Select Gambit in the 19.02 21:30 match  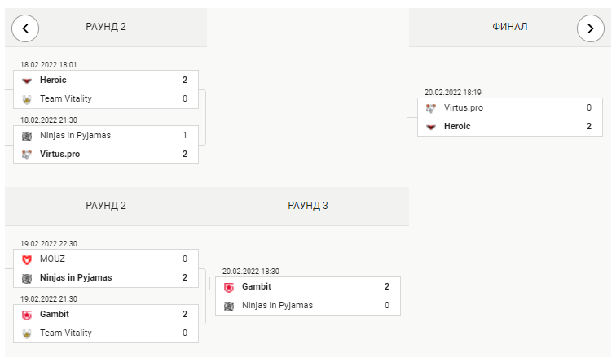tap(55, 314)
